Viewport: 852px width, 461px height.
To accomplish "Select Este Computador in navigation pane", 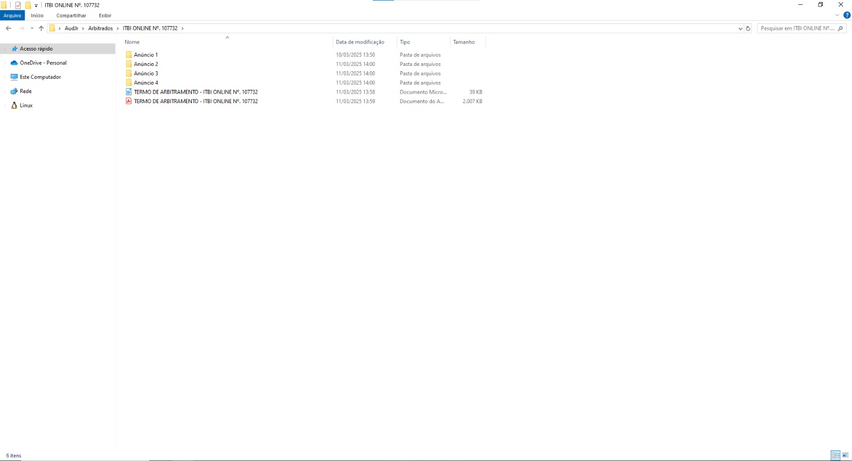I will point(40,77).
